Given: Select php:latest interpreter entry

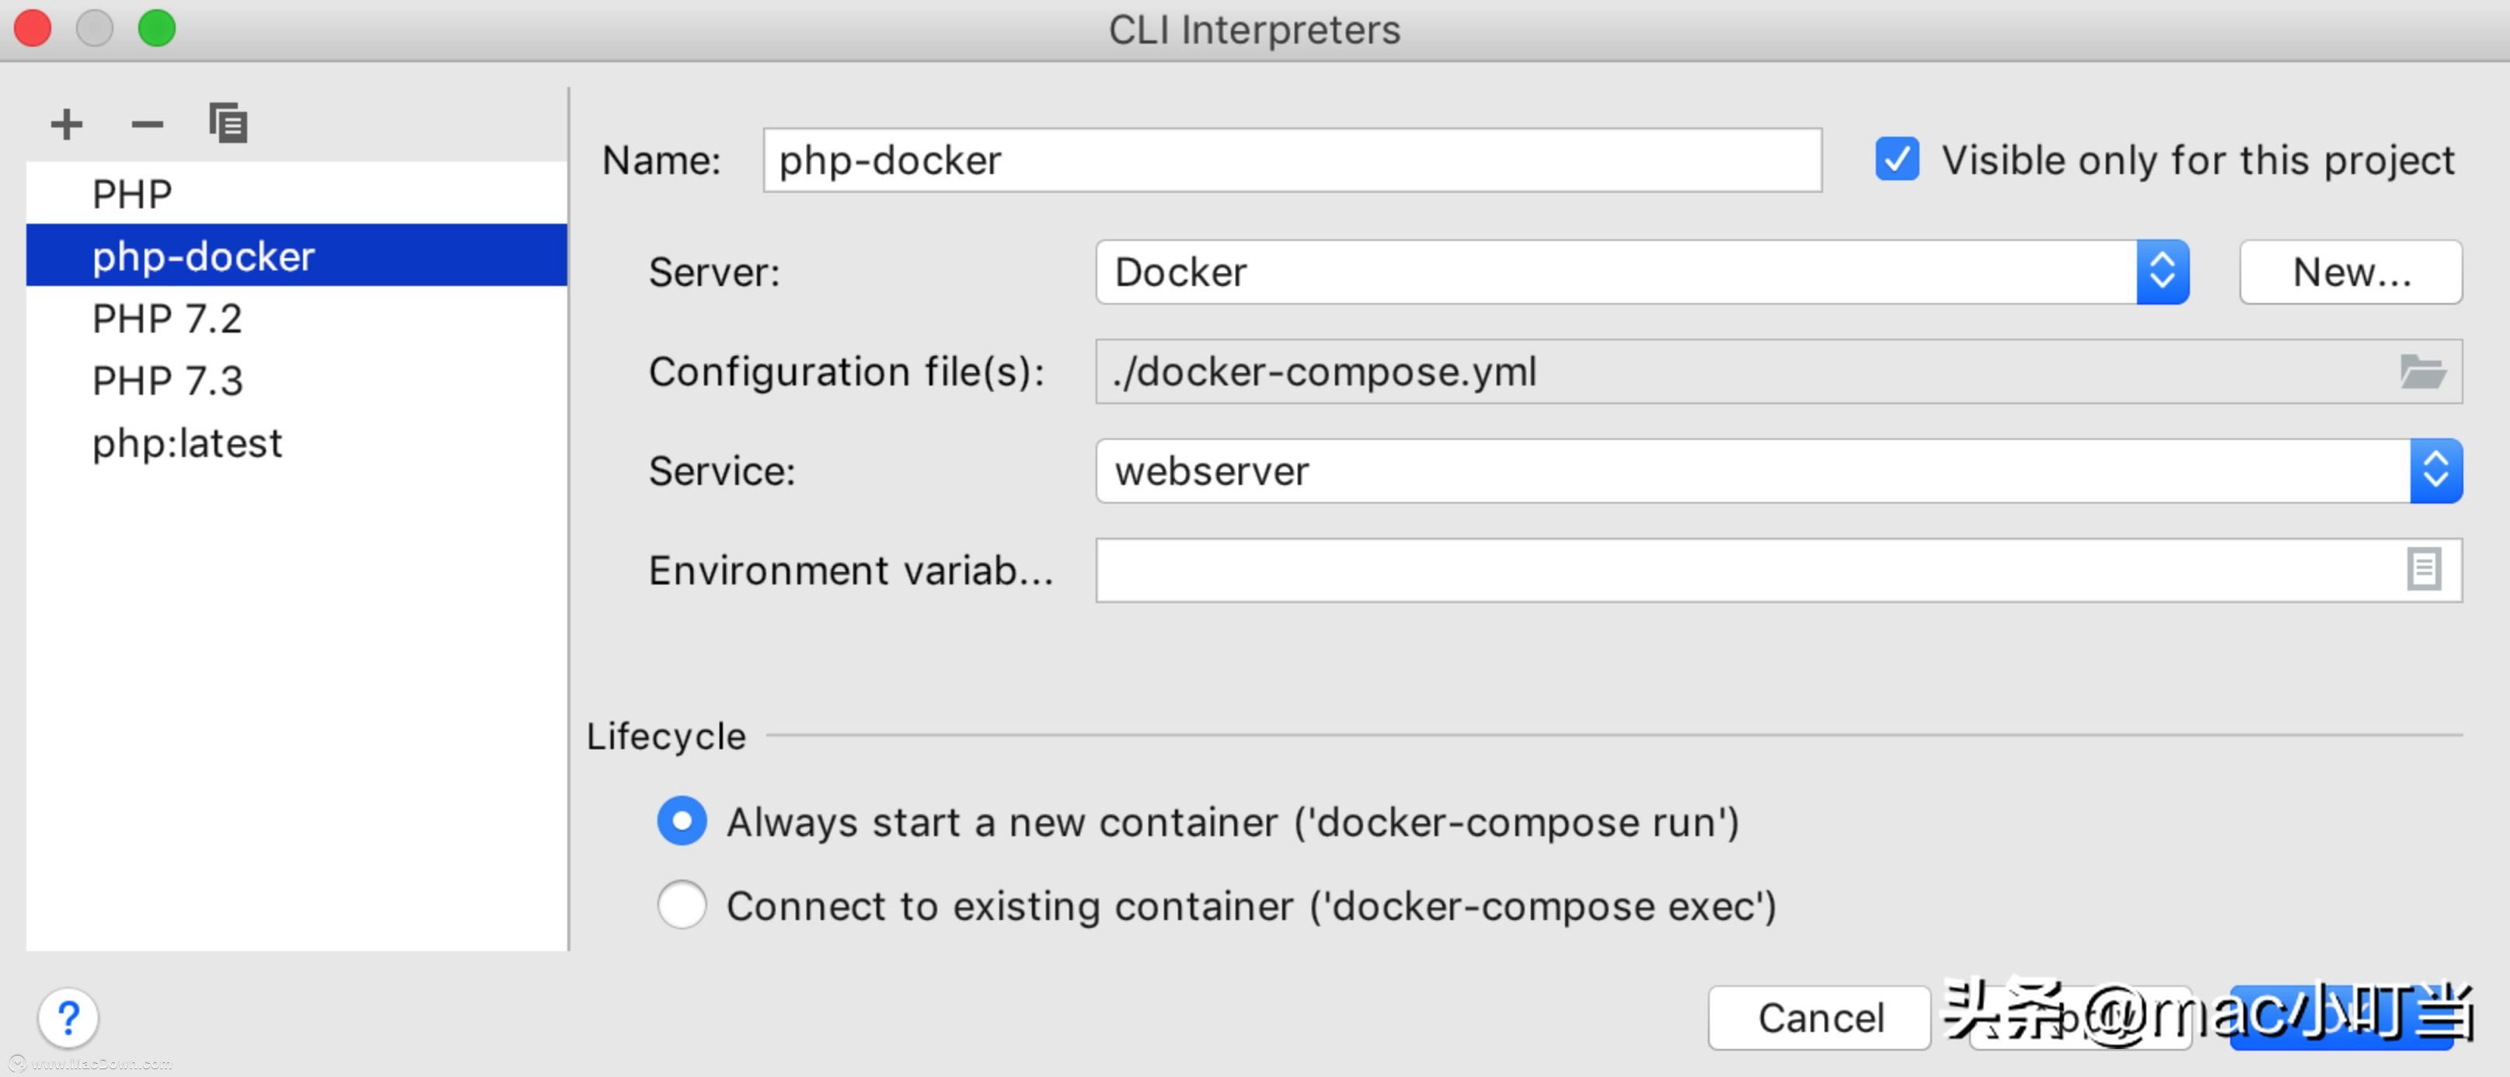Looking at the screenshot, I should click(x=188, y=442).
